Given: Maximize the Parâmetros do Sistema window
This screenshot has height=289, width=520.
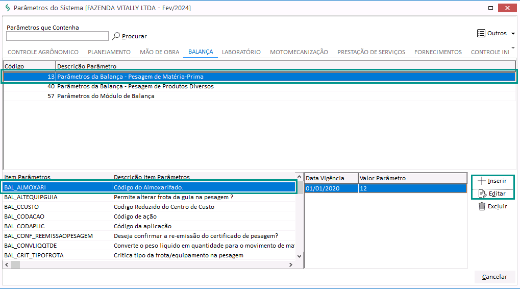Looking at the screenshot, I should coord(490,8).
